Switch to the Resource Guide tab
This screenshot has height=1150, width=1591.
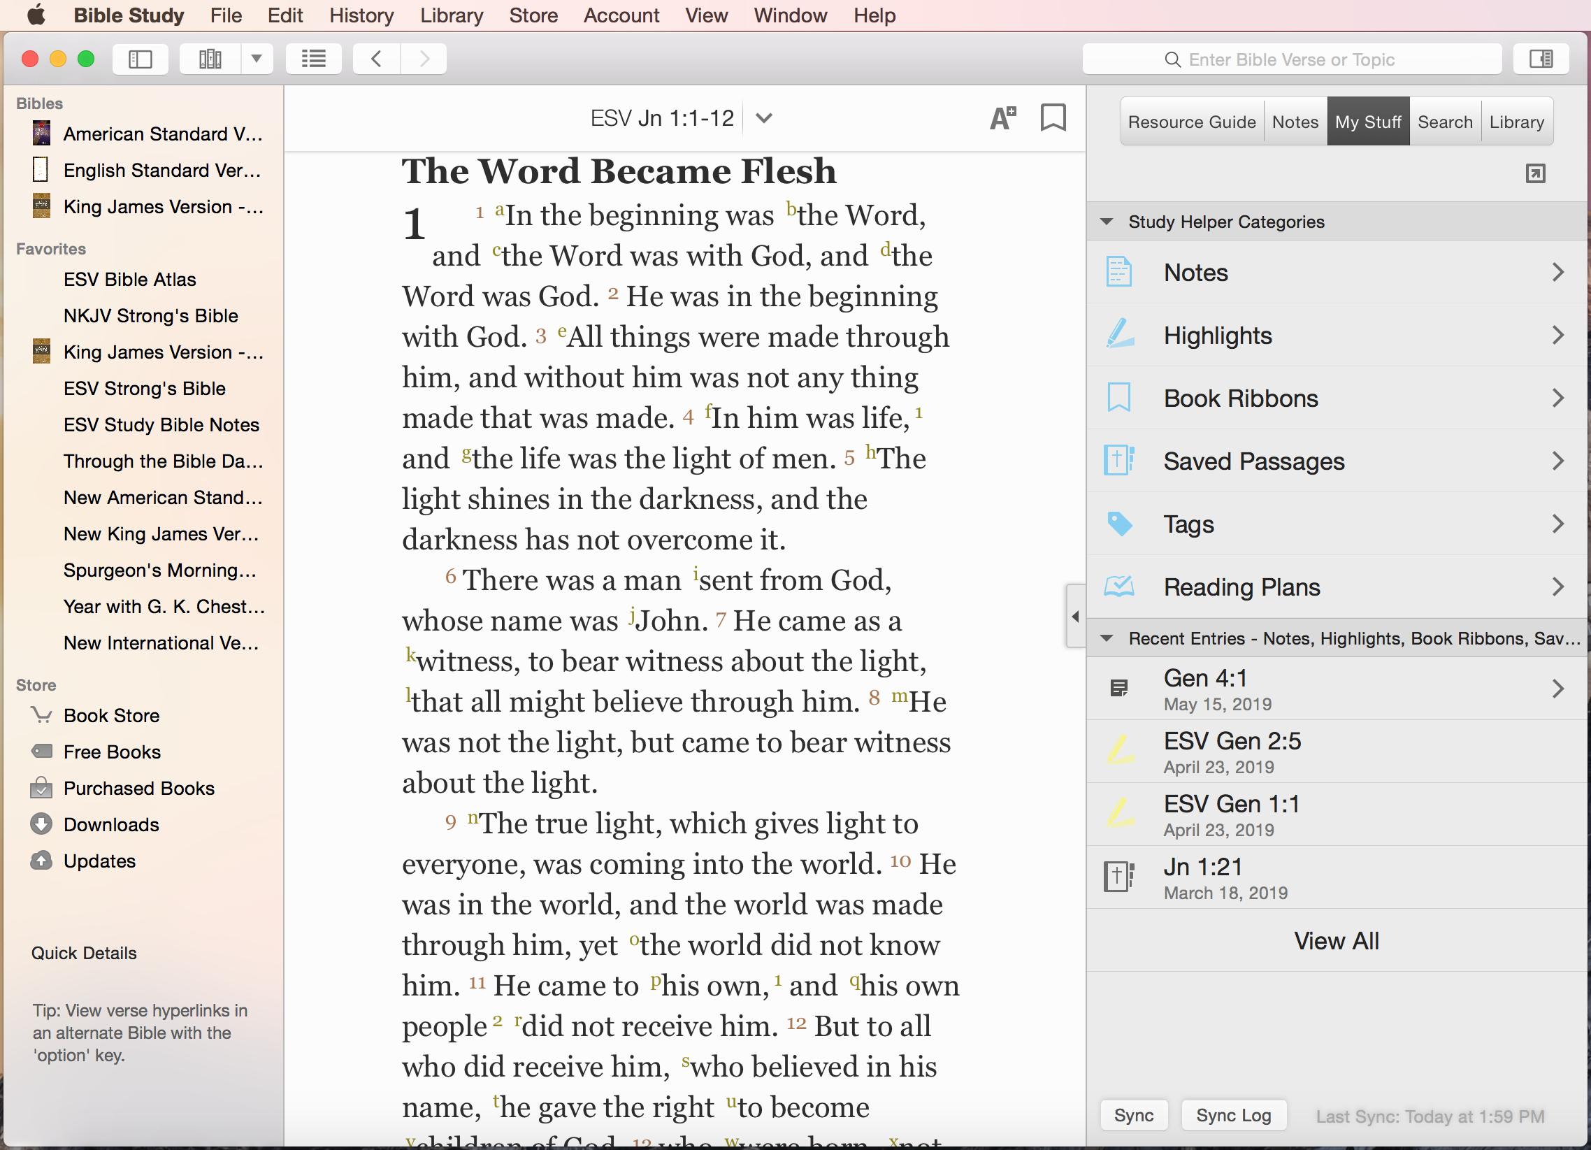point(1191,122)
